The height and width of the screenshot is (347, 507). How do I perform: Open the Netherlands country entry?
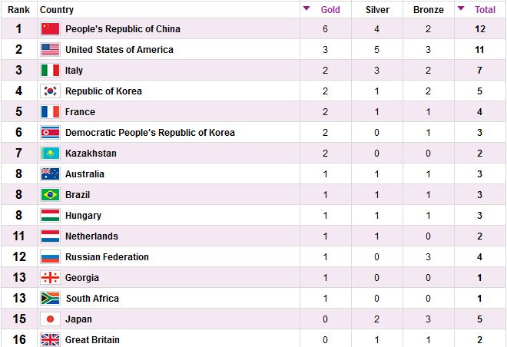coord(91,236)
